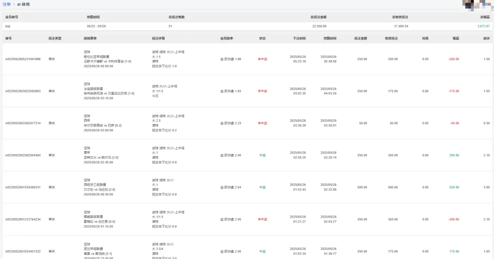Click the win/loss value -350.00
494x259 pixels.
[x=453, y=220]
